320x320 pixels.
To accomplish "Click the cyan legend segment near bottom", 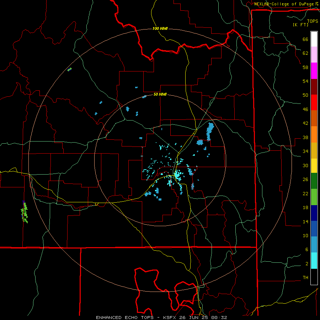I will point(314,261).
